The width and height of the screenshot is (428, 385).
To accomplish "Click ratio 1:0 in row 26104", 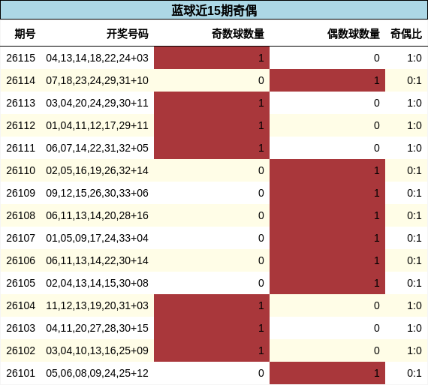I will click(x=414, y=305).
